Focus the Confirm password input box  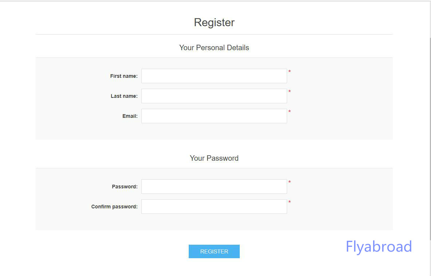pos(214,207)
